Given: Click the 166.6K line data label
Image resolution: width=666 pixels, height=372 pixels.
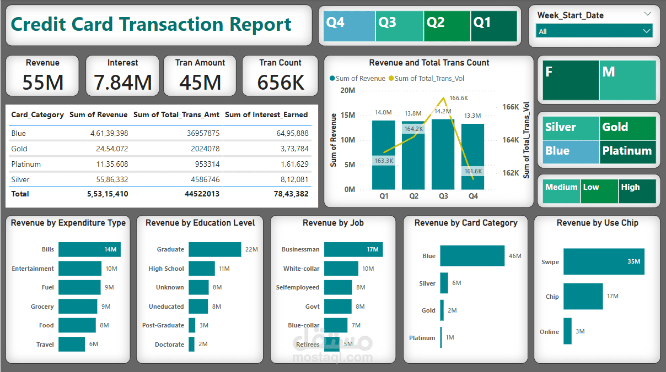Looking at the screenshot, I should click(459, 98).
